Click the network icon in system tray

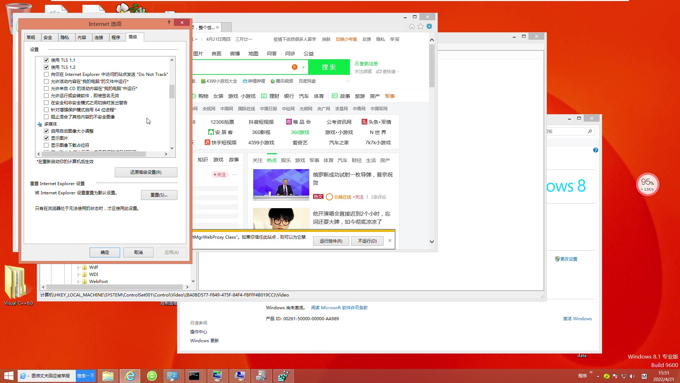[624, 376]
